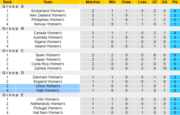Image resolution: width=180 pixels, height=115 pixels.
Task: Click the Group E section heading
Action: click(x=13, y=95)
